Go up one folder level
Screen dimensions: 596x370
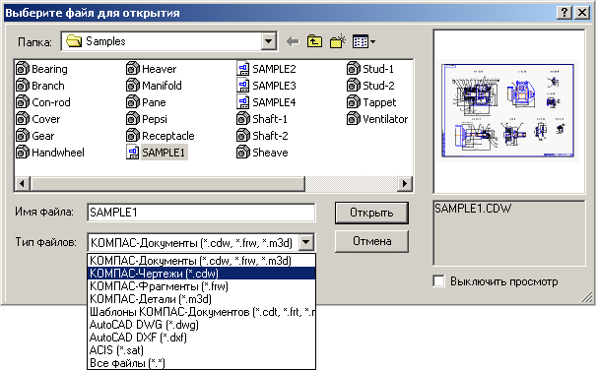pyautogui.click(x=314, y=41)
